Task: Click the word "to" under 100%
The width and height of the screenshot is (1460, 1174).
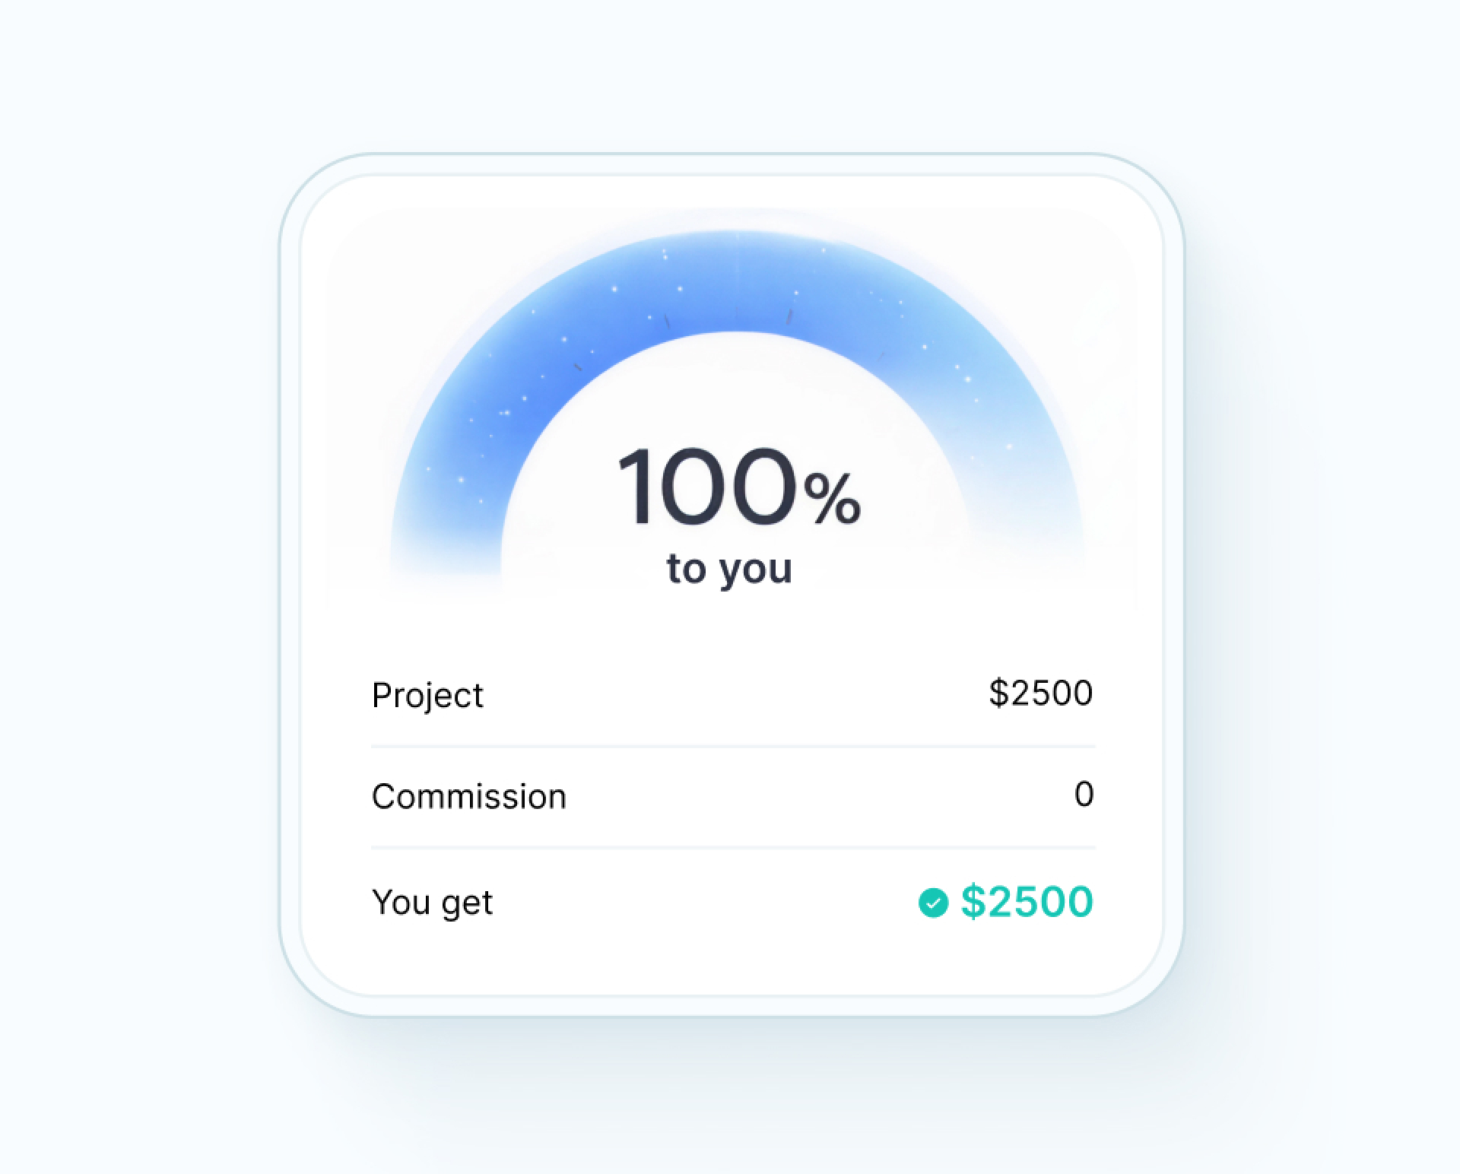Action: coord(687,569)
